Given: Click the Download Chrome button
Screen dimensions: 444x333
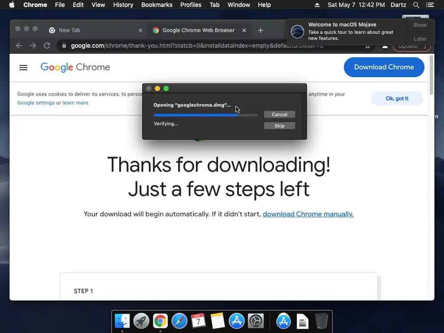Looking at the screenshot, I should 384,67.
